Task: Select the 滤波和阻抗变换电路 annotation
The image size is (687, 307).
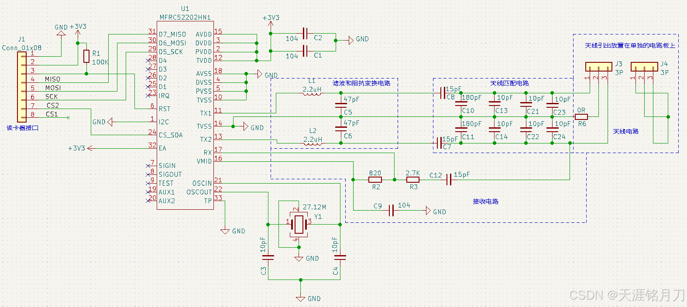Action: click(x=361, y=83)
